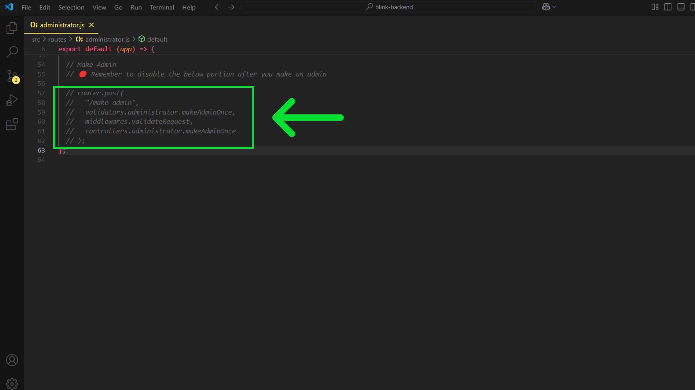Open the Explorer view in activity bar
The height and width of the screenshot is (390, 695).
12,28
